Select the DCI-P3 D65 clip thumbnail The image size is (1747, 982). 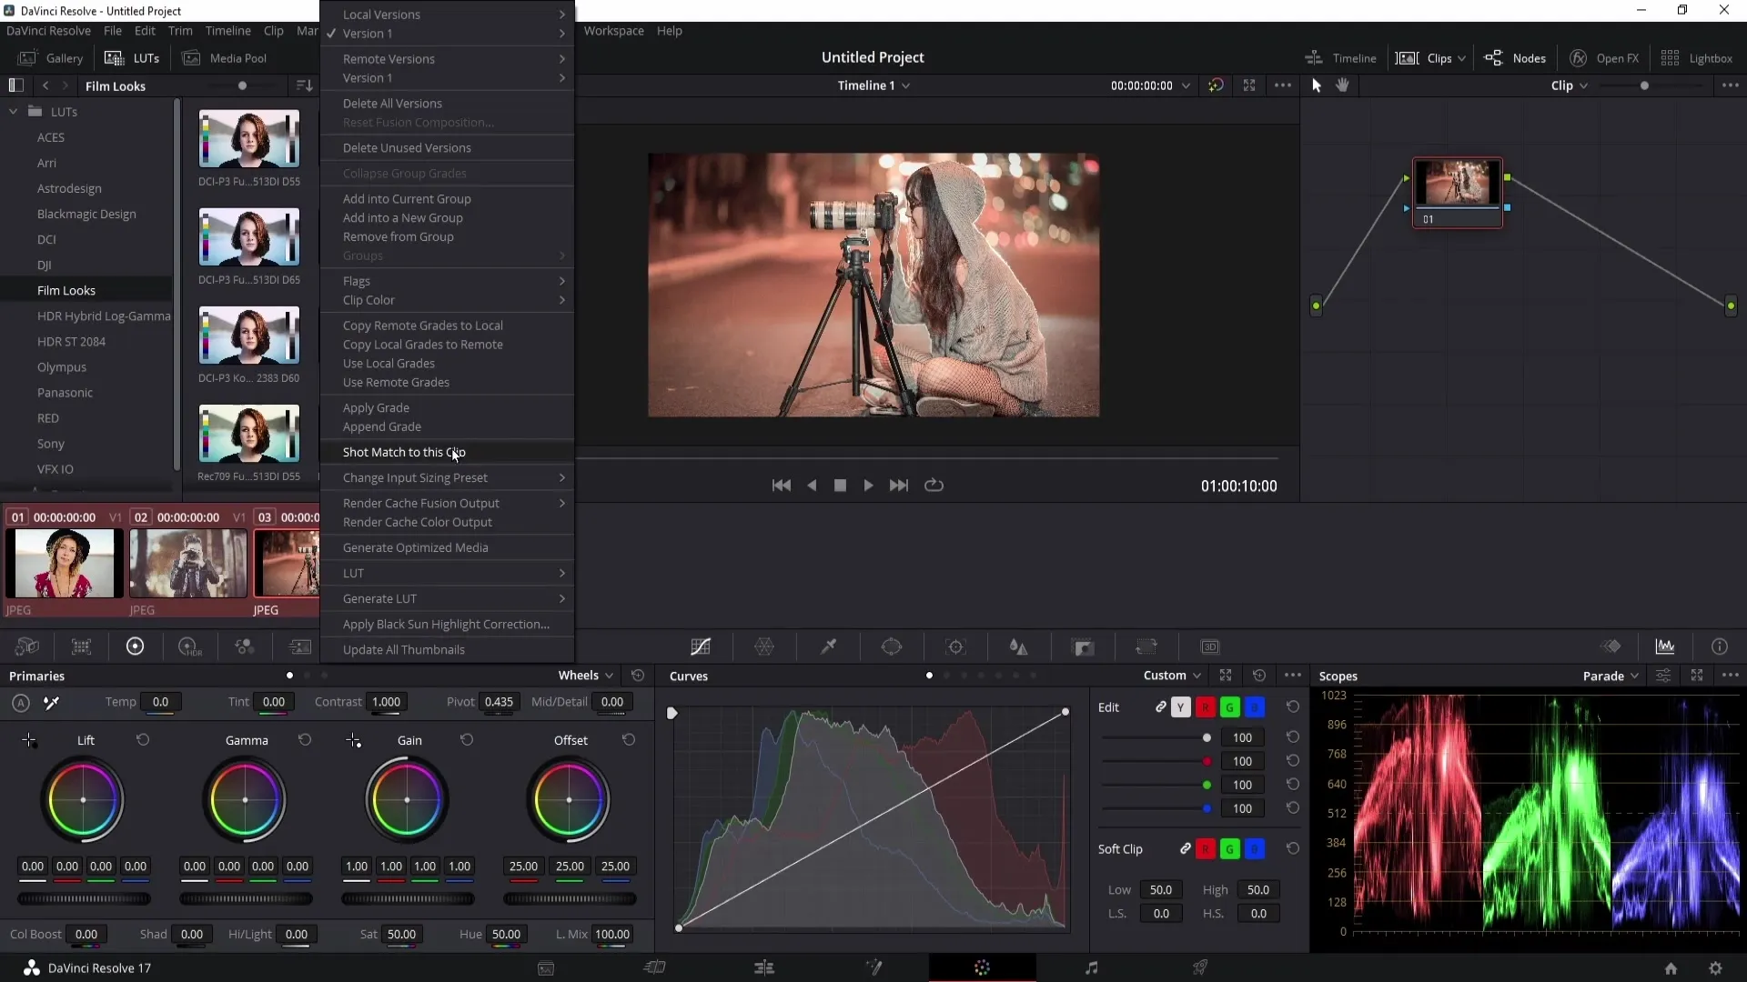pos(248,238)
